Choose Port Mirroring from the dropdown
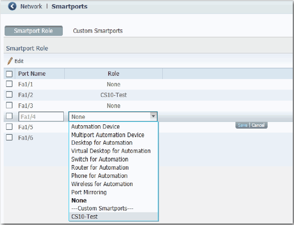This screenshot has width=294, height=225. coord(89,192)
